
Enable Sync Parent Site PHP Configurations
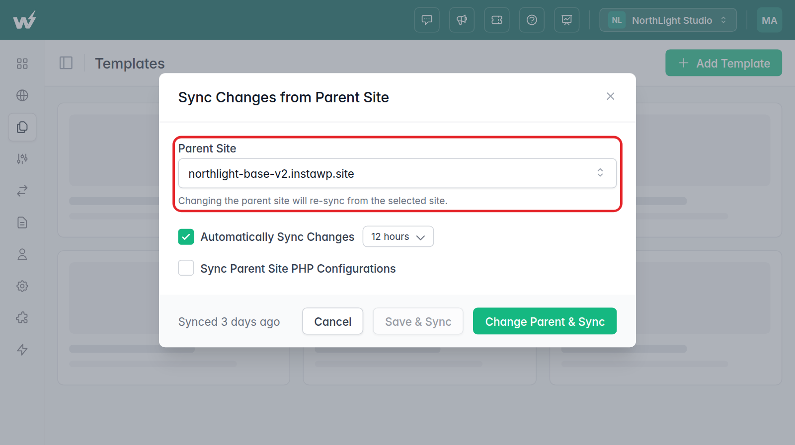[x=186, y=268]
